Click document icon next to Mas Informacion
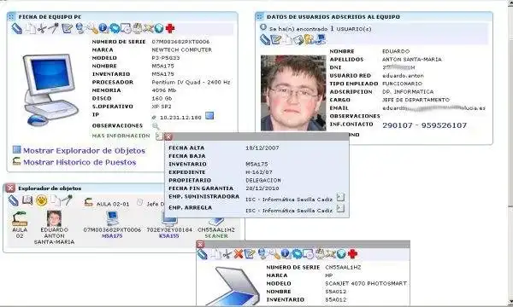The image size is (513, 307). (159, 136)
